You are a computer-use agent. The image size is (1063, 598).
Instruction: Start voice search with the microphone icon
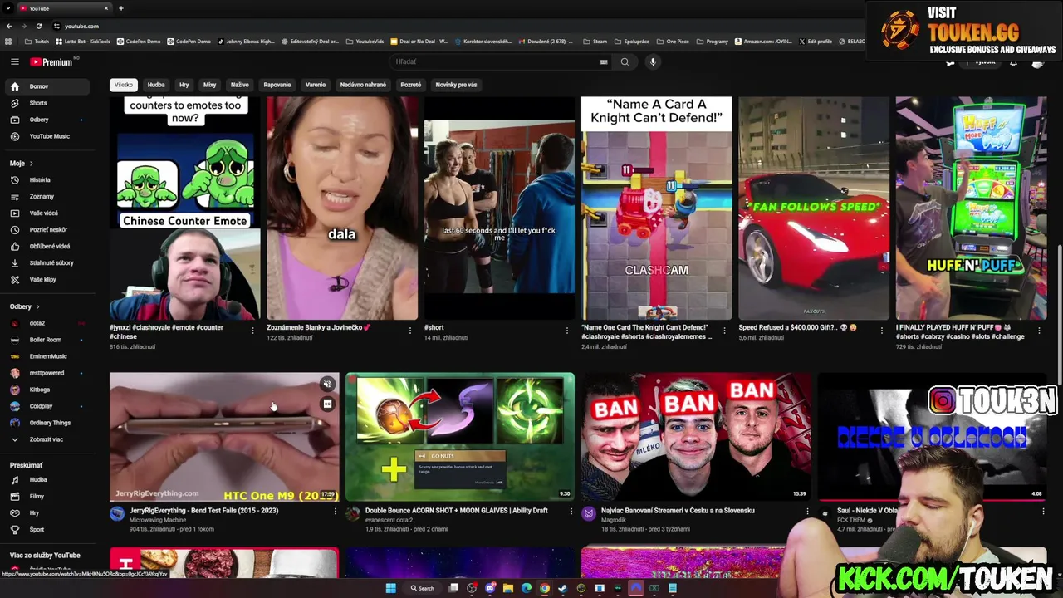click(x=653, y=61)
